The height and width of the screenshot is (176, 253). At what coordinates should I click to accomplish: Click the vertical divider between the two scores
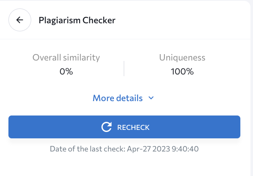click(124, 68)
